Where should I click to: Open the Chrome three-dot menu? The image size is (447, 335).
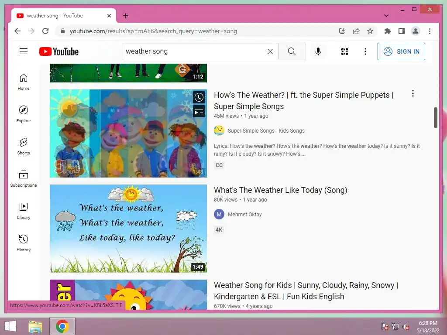[x=430, y=31]
